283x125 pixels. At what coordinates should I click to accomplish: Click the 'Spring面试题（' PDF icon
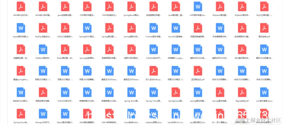coord(109,28)
